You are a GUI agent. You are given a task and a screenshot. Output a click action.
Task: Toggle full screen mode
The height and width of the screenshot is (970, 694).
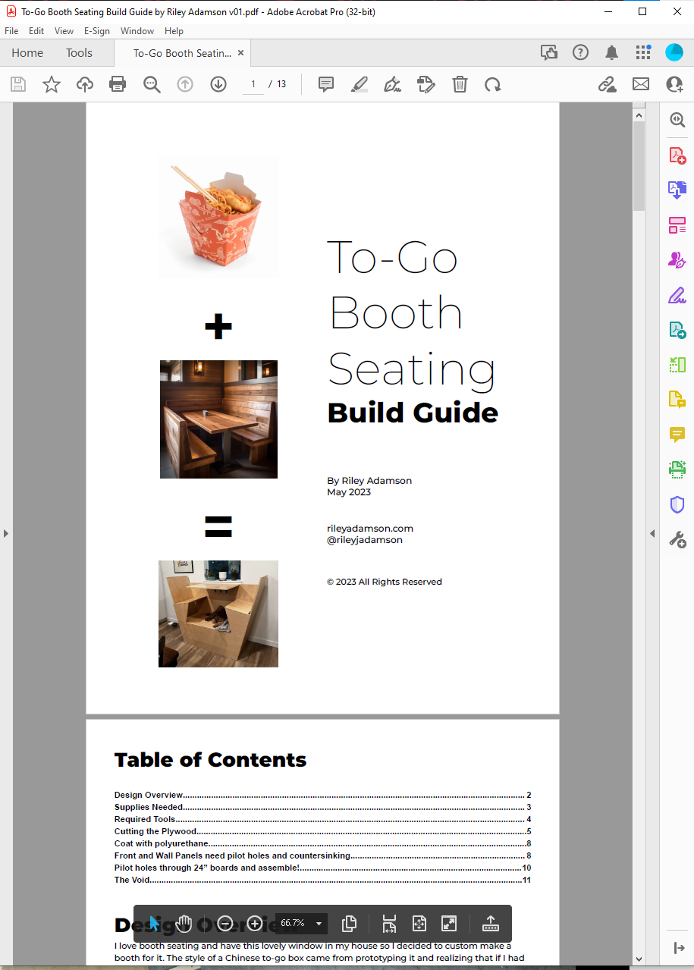pos(449,923)
